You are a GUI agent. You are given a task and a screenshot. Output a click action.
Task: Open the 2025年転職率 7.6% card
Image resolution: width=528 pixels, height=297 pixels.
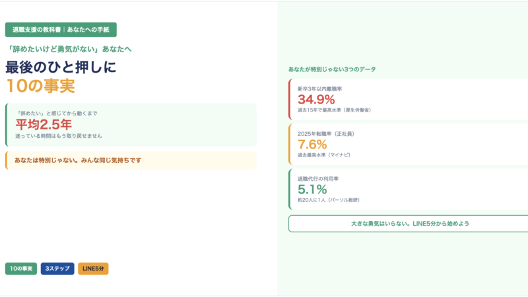pyautogui.click(x=408, y=144)
